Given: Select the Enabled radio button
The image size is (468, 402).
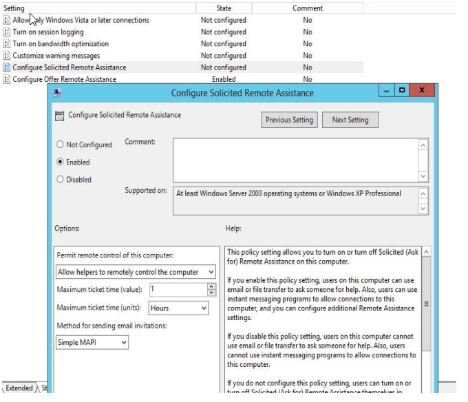Looking at the screenshot, I should [61, 162].
